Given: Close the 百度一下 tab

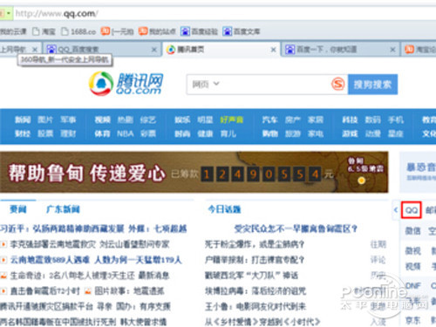Looking at the screenshot, I should click(392, 50).
